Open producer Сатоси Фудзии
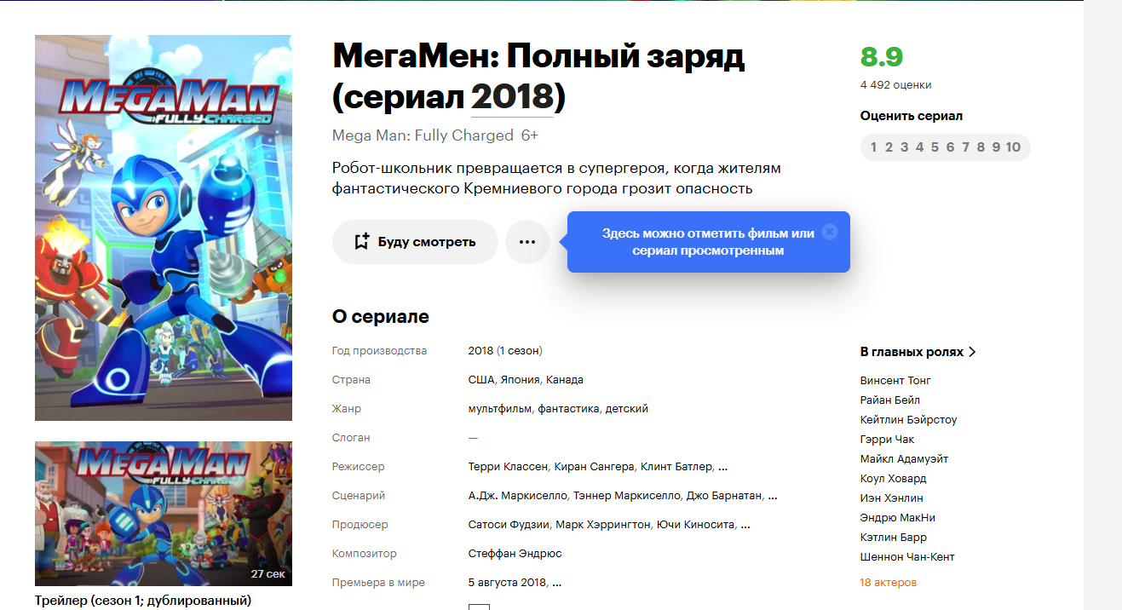Viewport: 1122px width, 610px height. [x=509, y=525]
